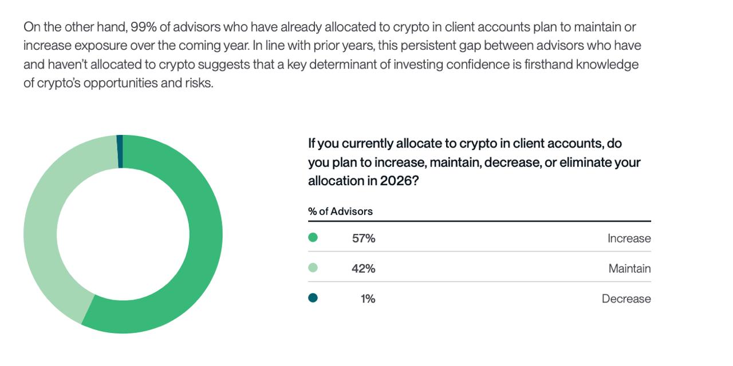733x366 pixels.
Task: Click the Decrease label in the legend
Action: coord(626,299)
